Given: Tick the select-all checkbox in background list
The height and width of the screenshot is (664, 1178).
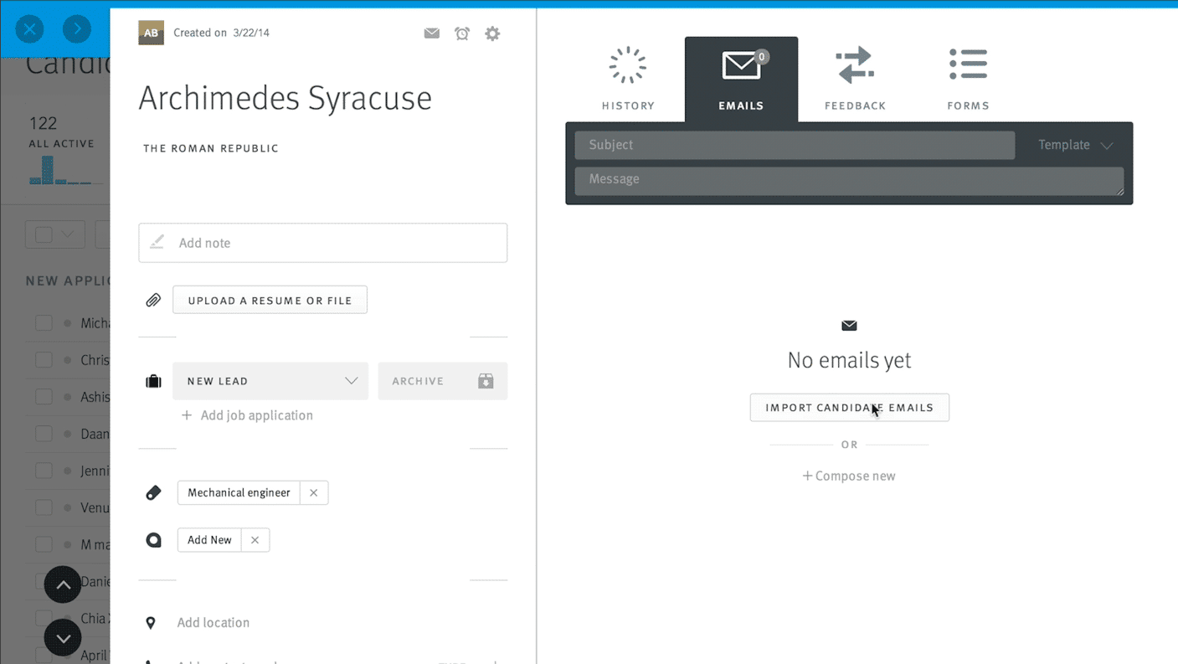Looking at the screenshot, I should point(44,234).
